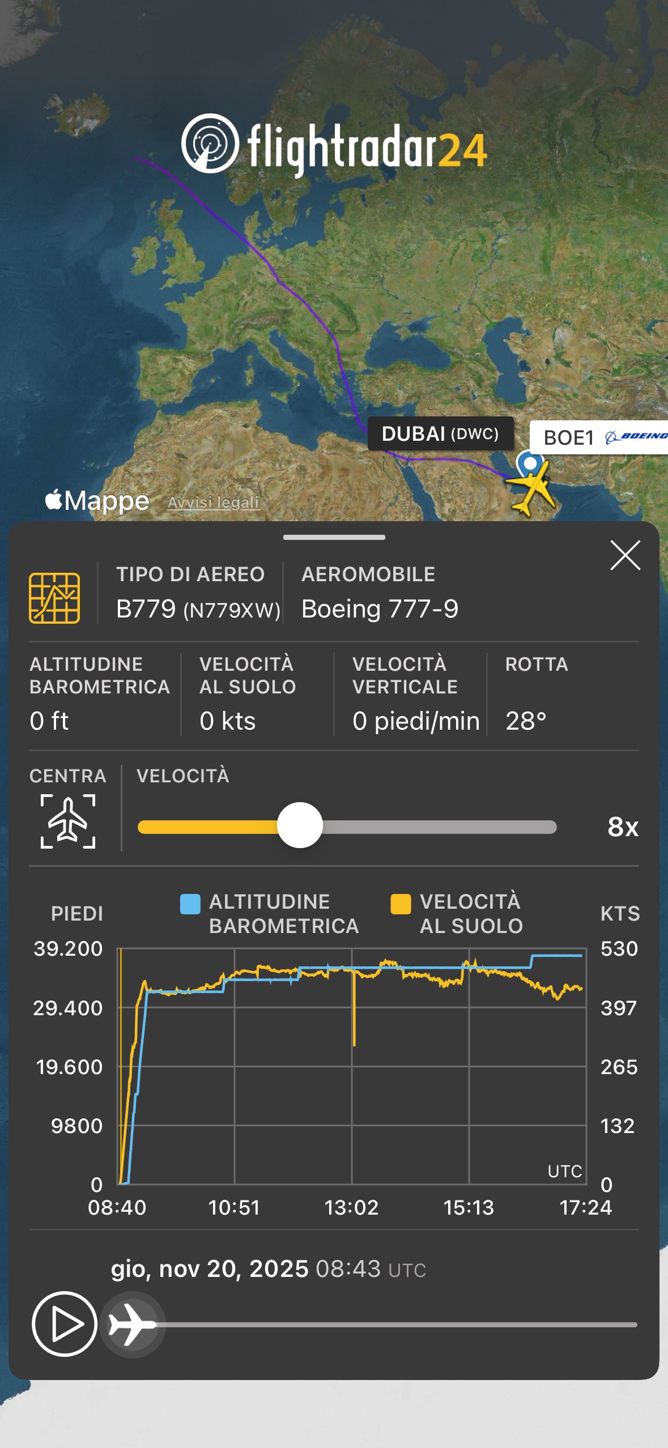Tap the DUBAI (DWC) airport label
Screen dimensions: 668x1448
[440, 434]
